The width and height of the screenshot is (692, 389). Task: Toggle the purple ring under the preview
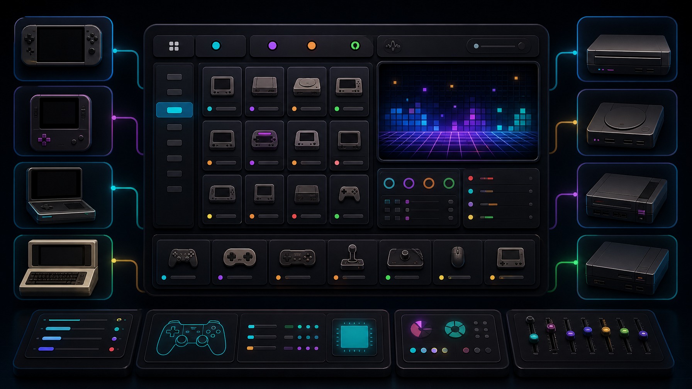click(409, 183)
